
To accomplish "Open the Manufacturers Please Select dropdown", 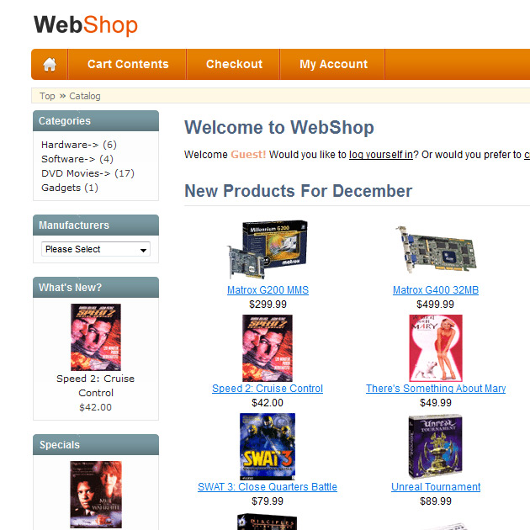I will tap(96, 249).
